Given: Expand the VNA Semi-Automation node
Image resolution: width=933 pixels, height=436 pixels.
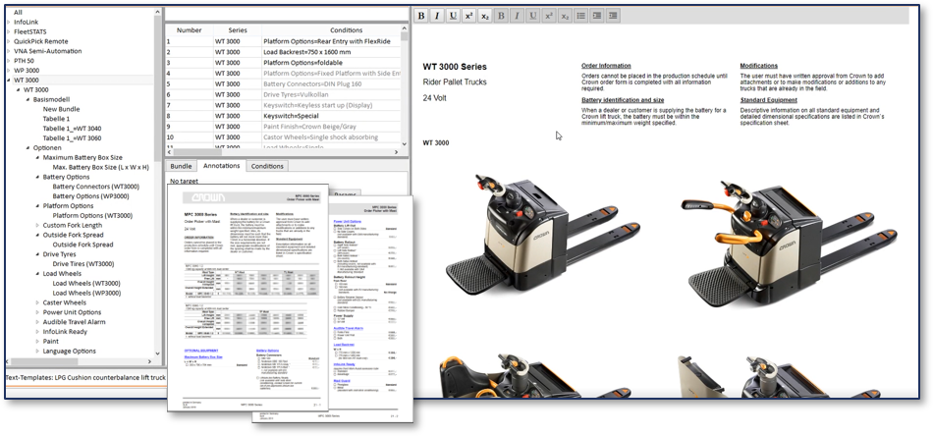Looking at the screenshot, I should [x=8, y=51].
